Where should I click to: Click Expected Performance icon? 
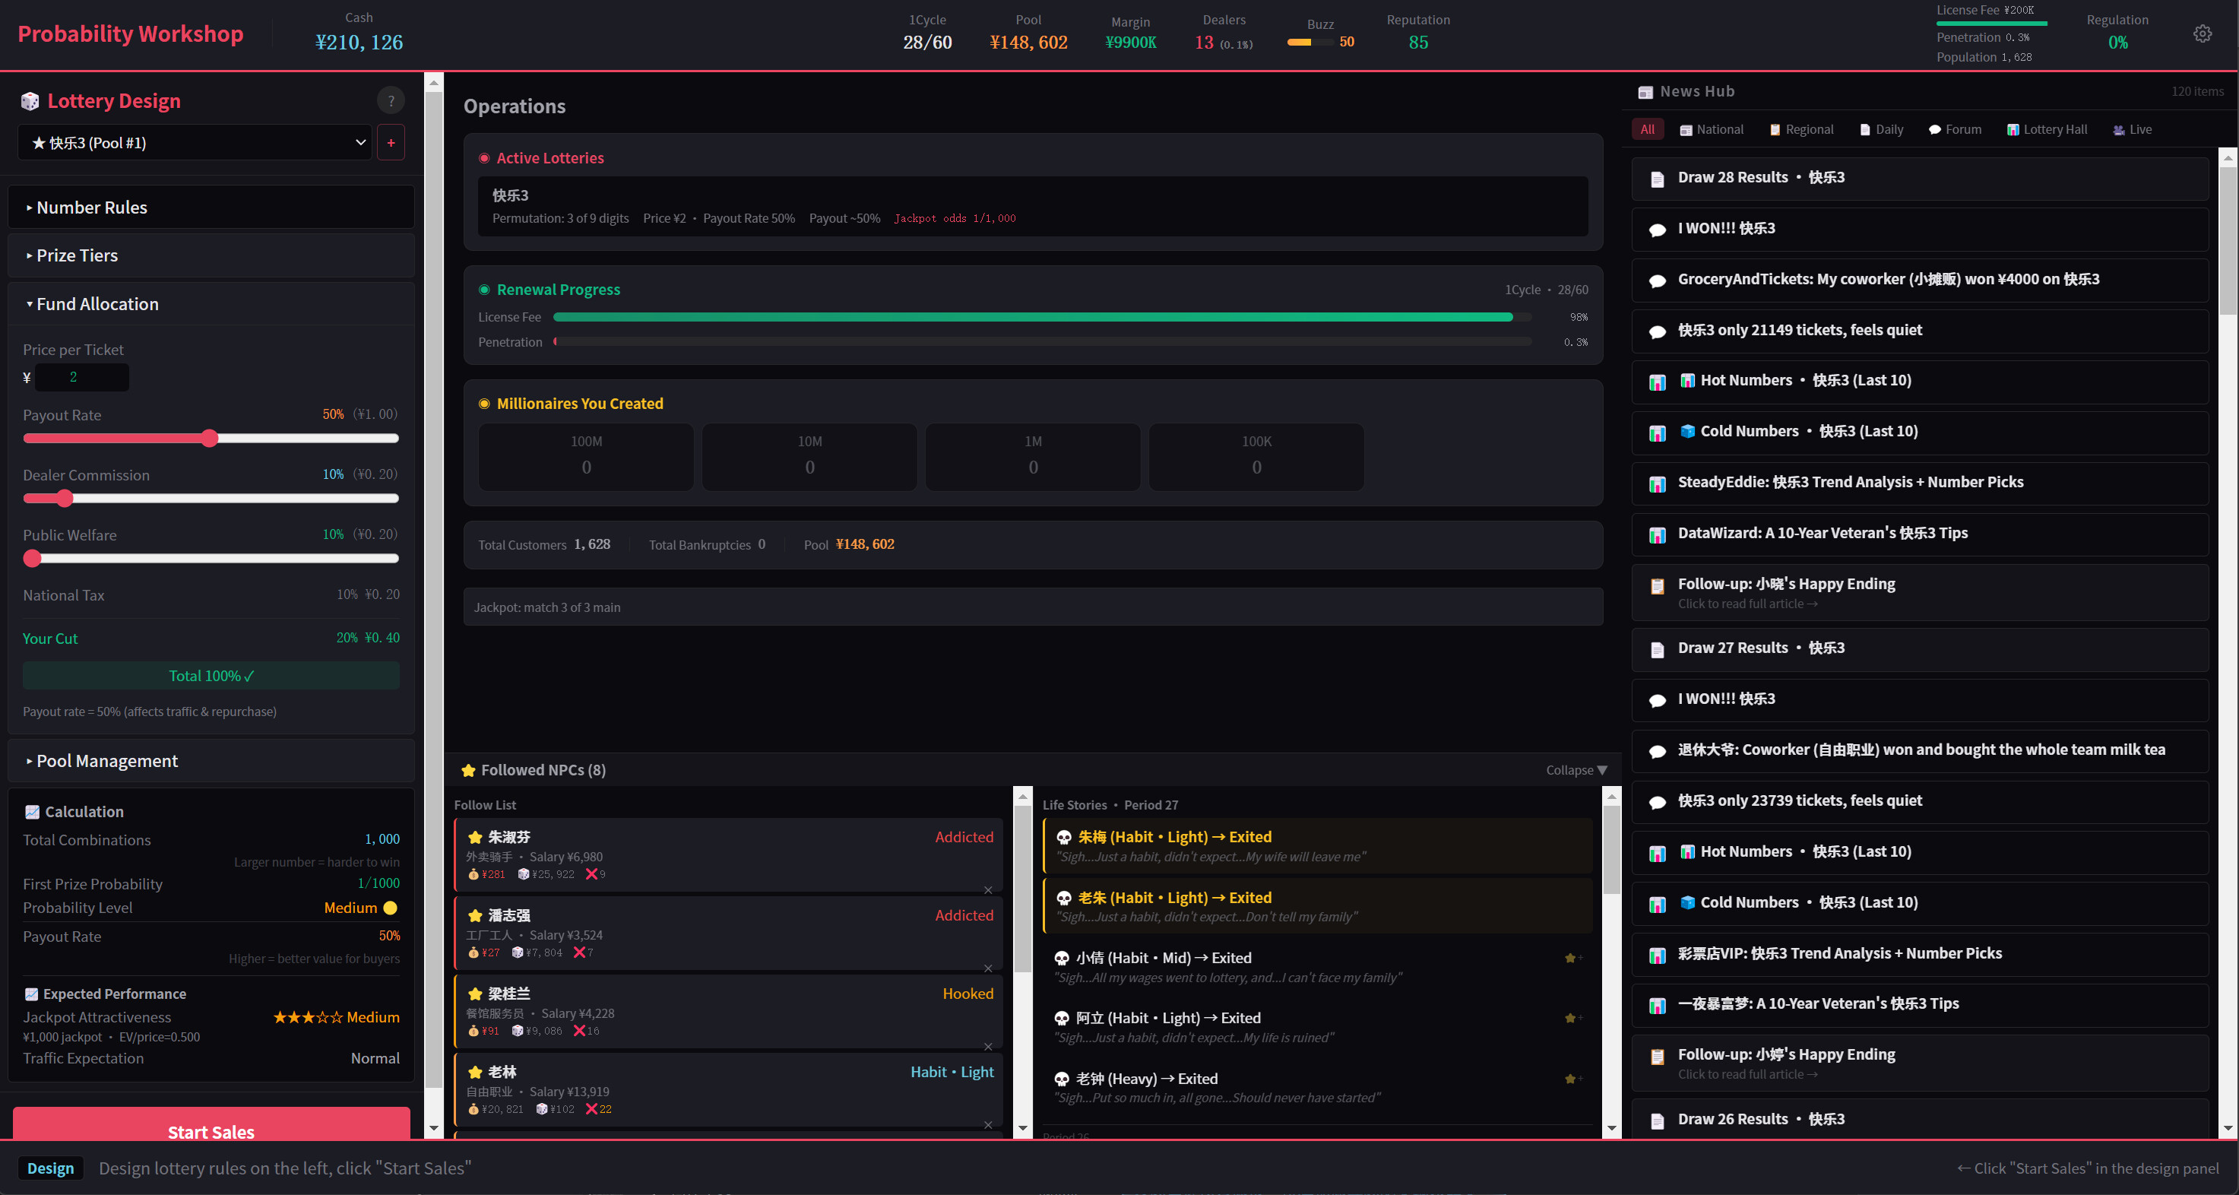31,994
